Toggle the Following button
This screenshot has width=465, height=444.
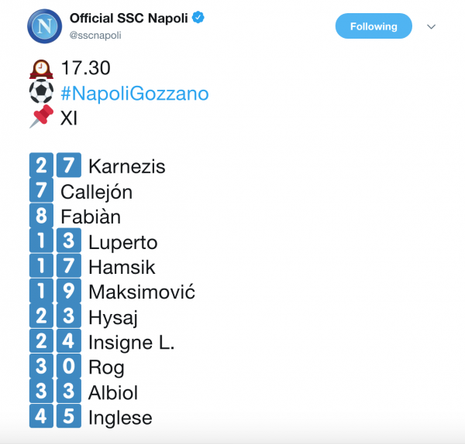[x=373, y=26]
